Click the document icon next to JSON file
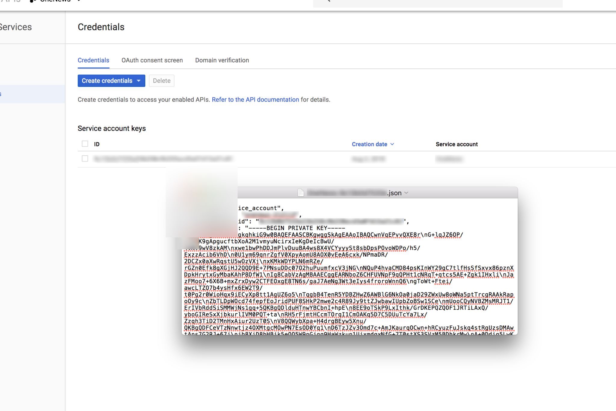 point(301,192)
